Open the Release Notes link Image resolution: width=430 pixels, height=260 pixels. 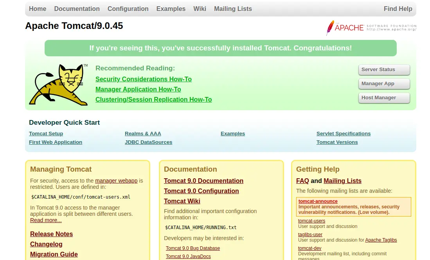(x=52, y=234)
